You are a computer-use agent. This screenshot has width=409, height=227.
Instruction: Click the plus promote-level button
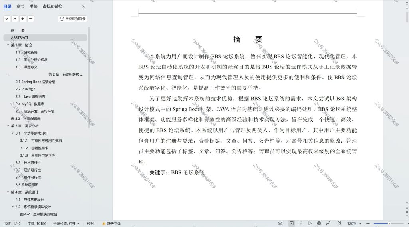(x=23, y=19)
